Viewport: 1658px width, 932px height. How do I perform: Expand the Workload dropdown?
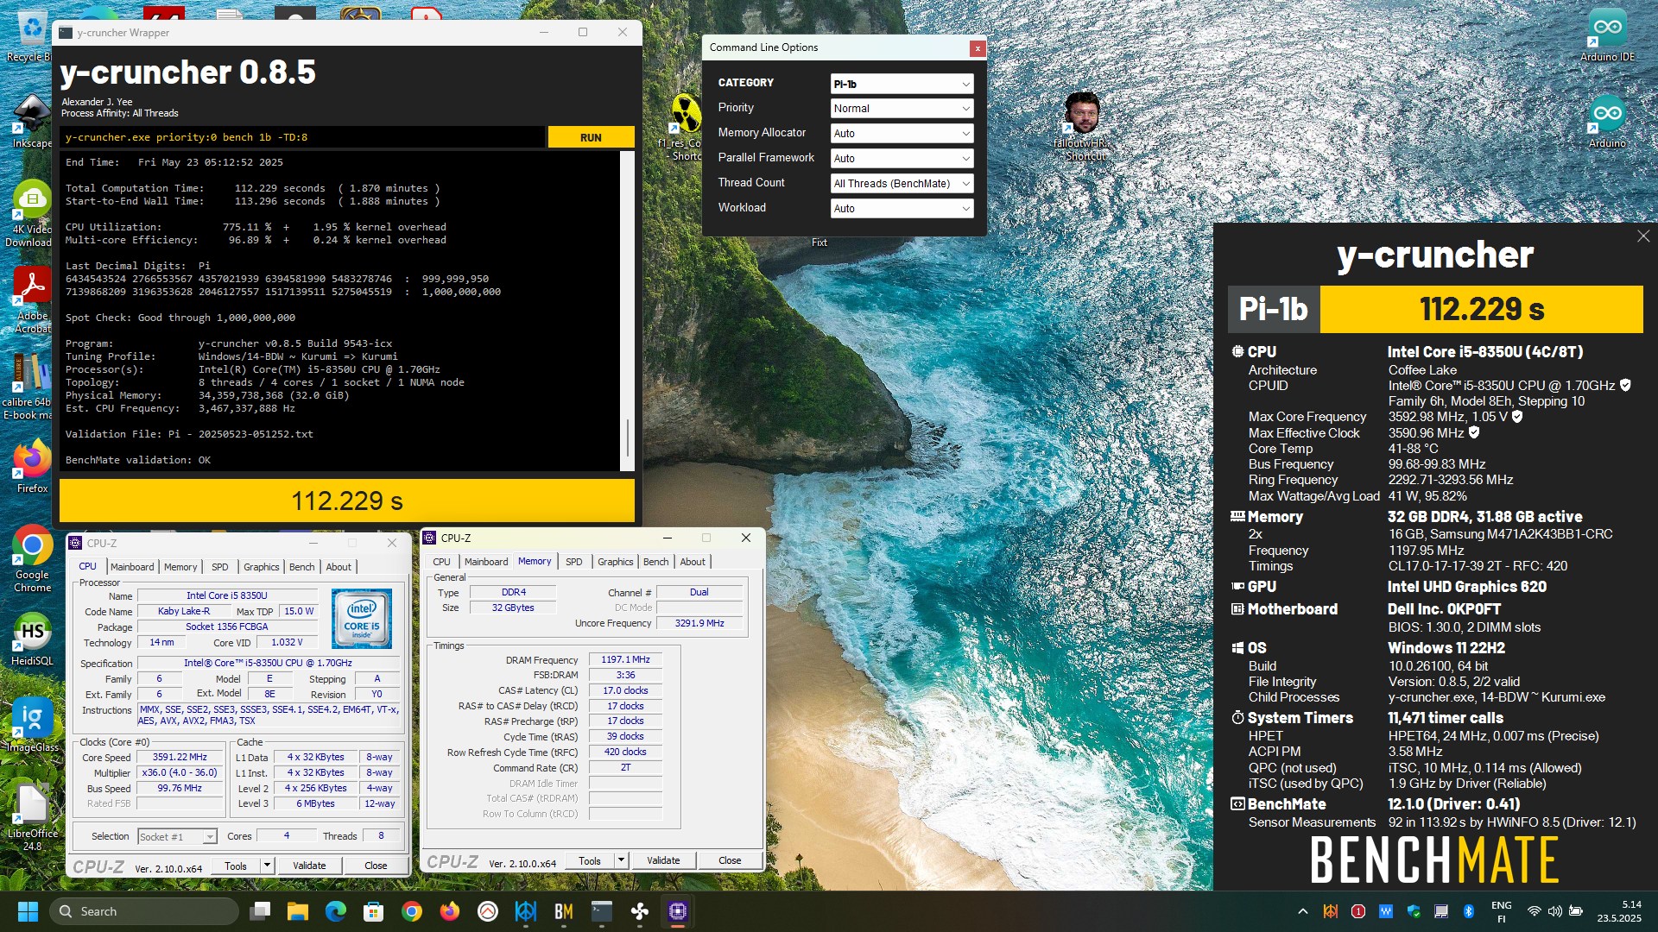click(902, 209)
